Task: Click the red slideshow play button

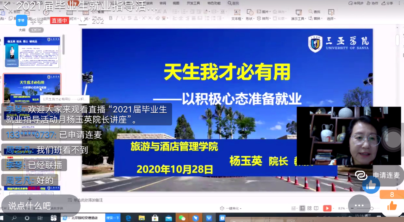Action: 327,208
